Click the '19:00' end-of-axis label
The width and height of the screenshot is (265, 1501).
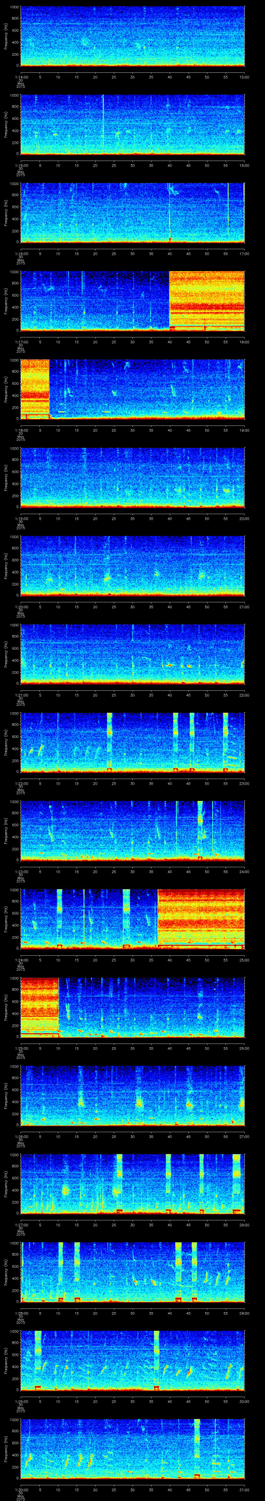[245, 430]
